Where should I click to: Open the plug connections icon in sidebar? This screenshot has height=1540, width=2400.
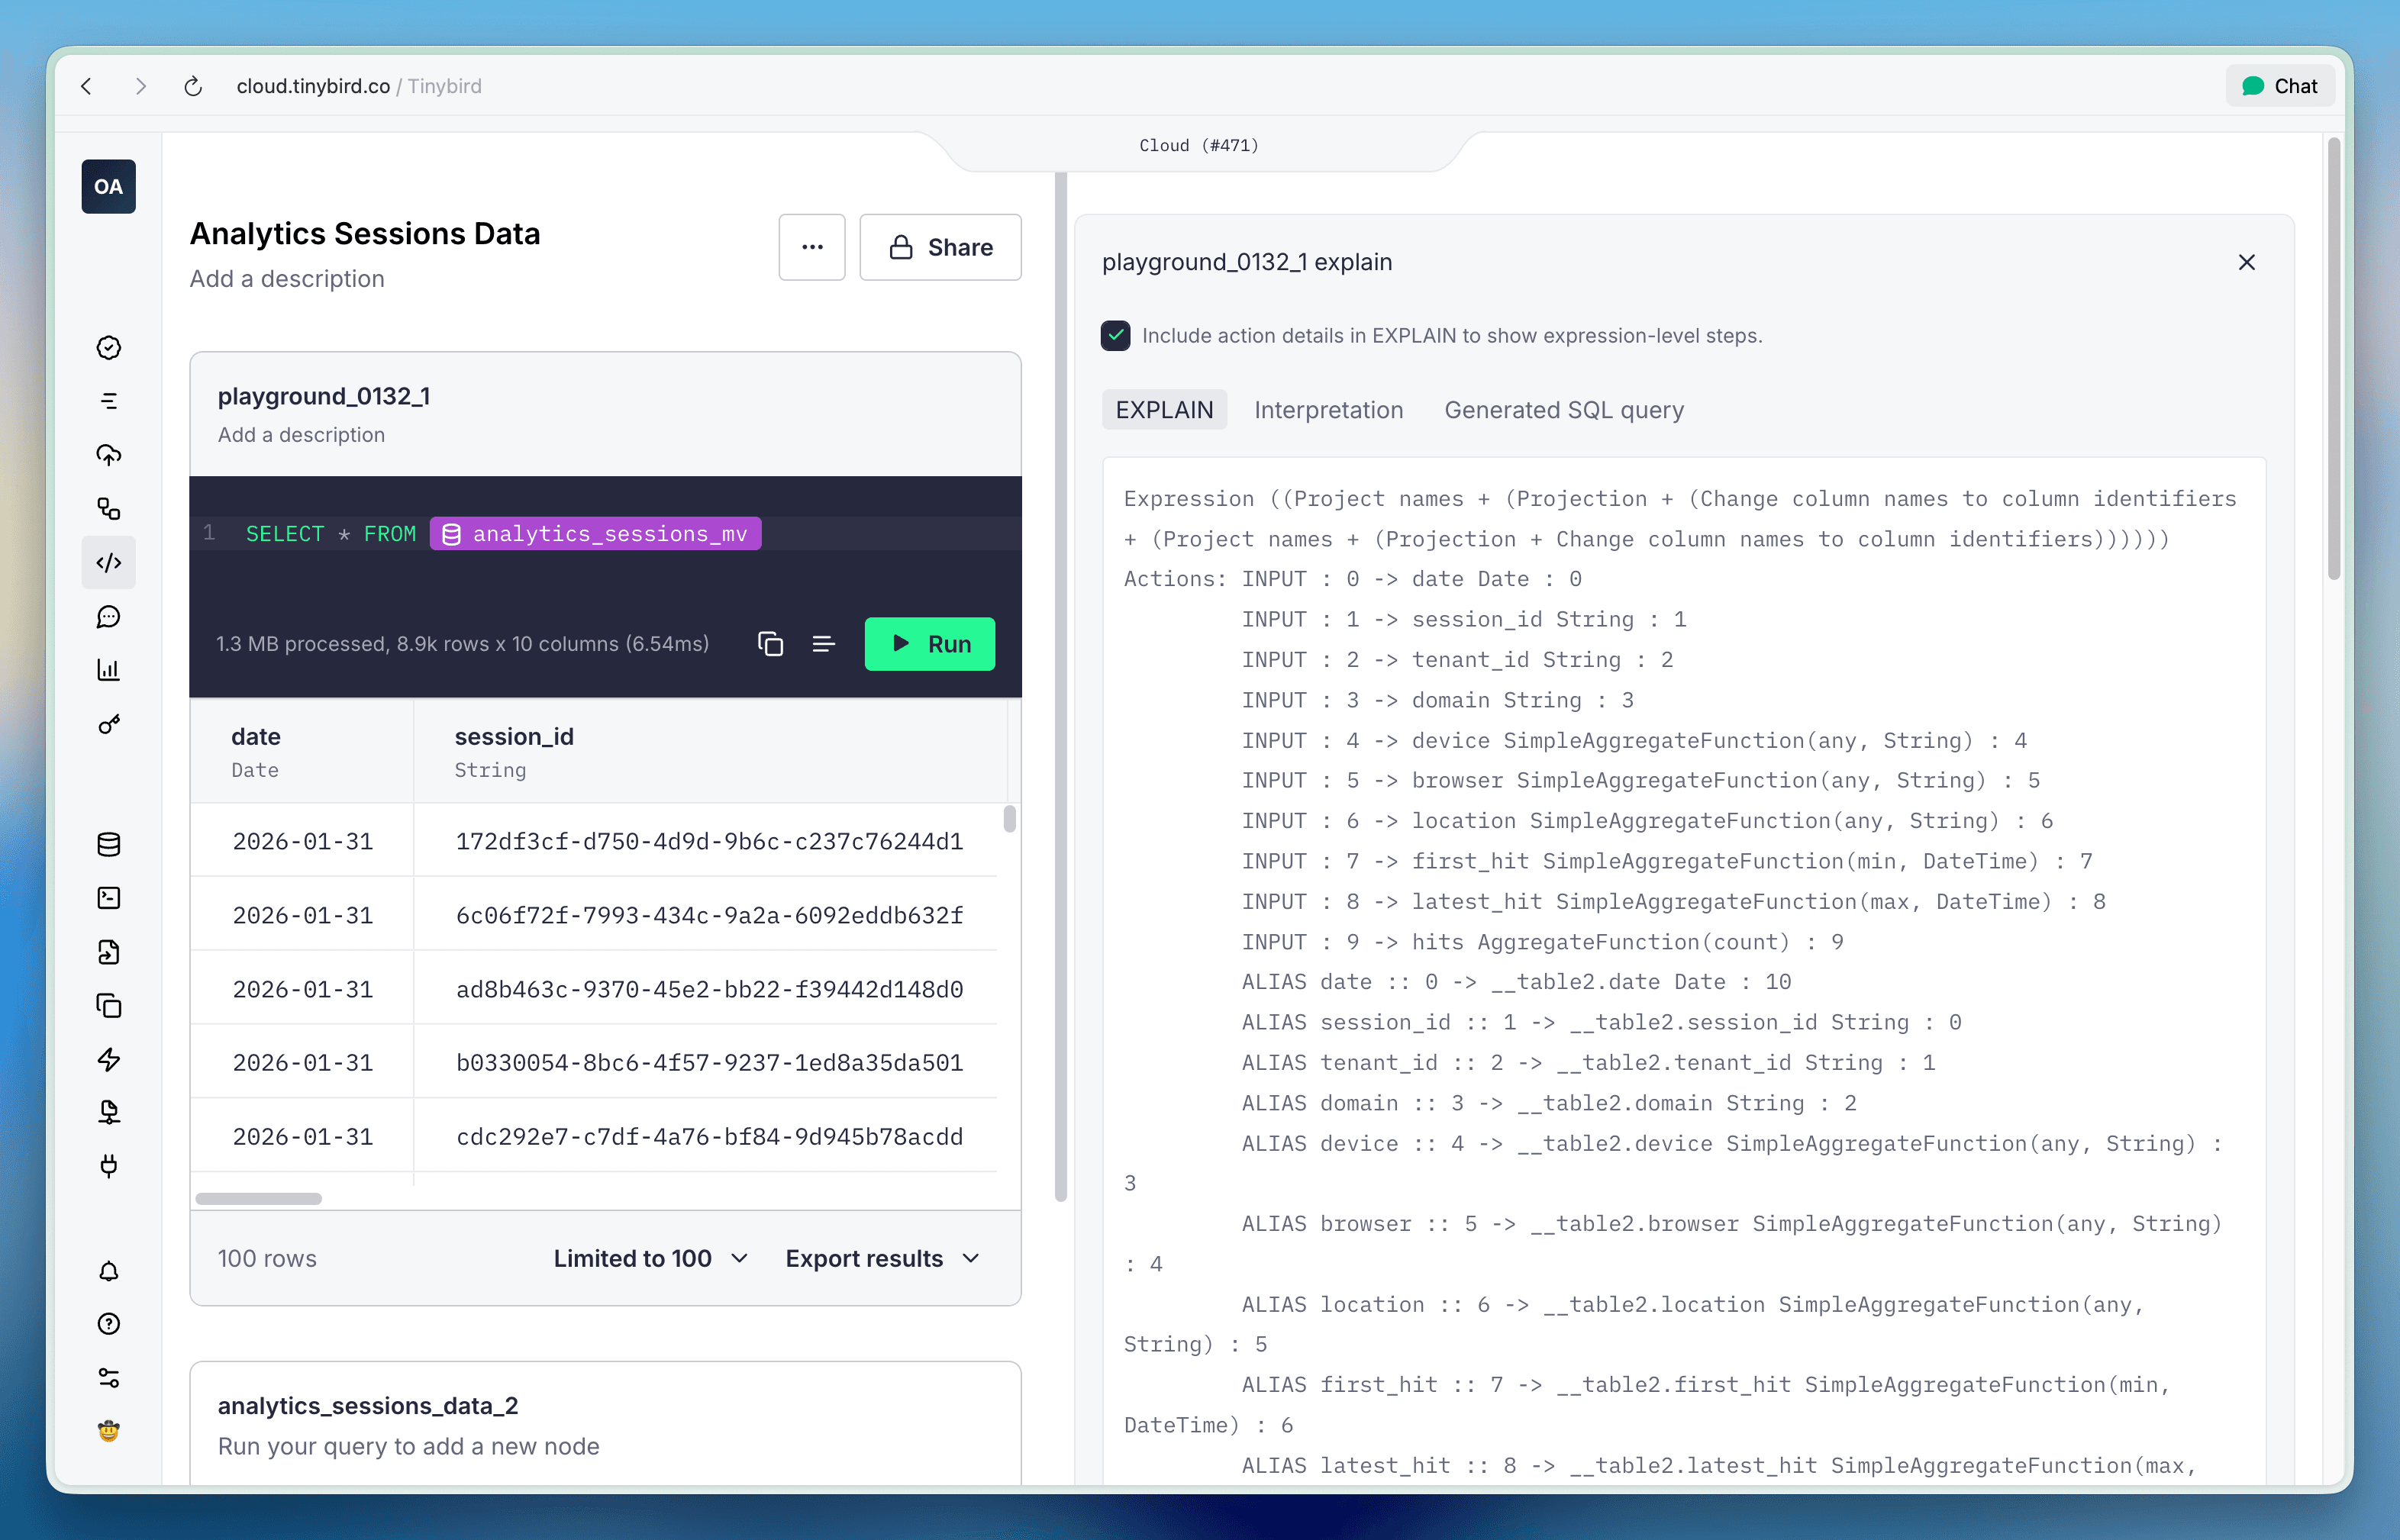coord(108,1166)
